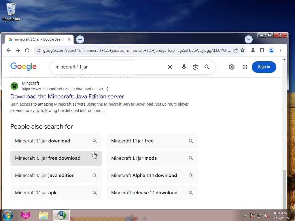
Task: Open Download the Minecraft: Java Edition server link
Action: click(67, 96)
